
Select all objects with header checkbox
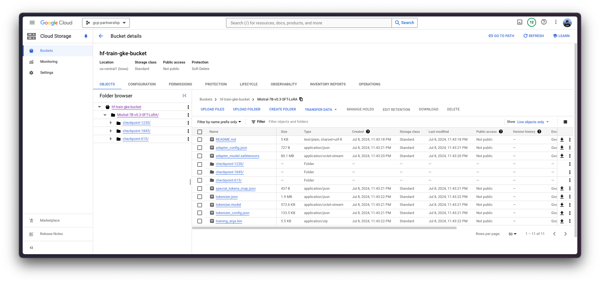(x=200, y=132)
